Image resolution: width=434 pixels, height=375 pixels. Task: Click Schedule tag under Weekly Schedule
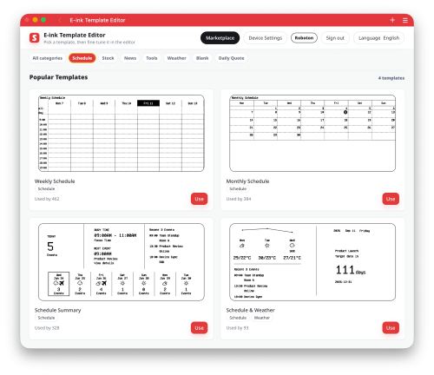pyautogui.click(x=46, y=189)
